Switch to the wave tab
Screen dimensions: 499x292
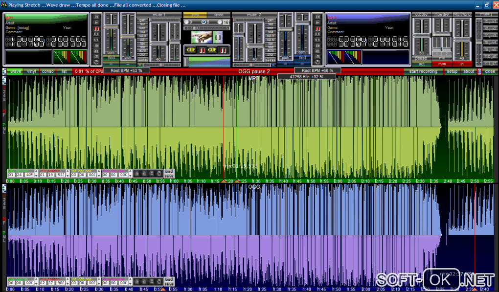(15, 71)
